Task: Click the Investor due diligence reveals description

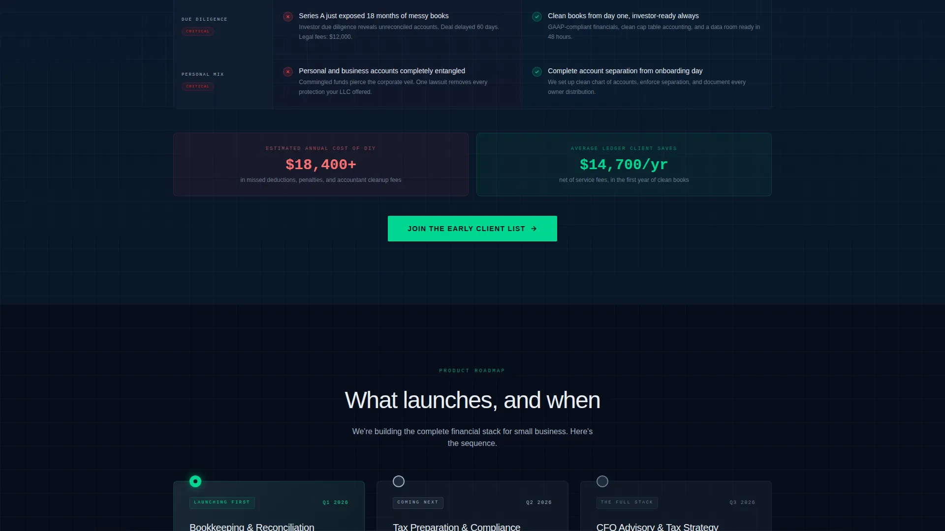Action: (399, 32)
